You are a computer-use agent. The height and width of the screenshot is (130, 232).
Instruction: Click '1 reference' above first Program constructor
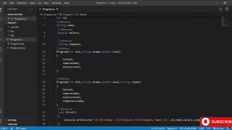pyautogui.click(x=63, y=48)
